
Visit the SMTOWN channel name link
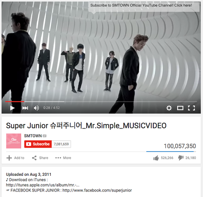[33, 136]
